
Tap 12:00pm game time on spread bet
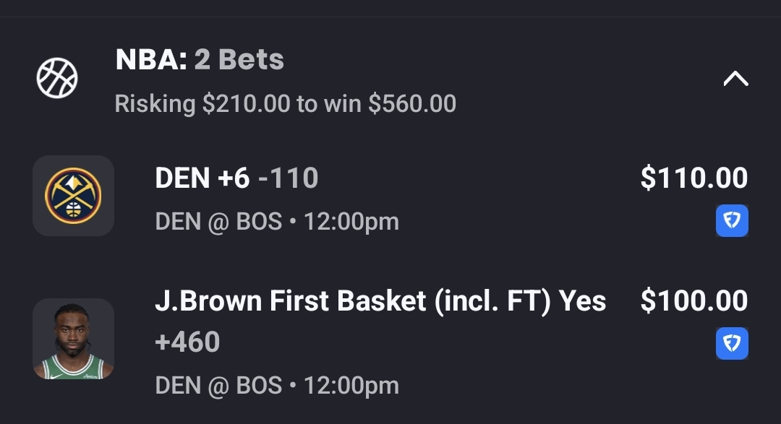[351, 222]
